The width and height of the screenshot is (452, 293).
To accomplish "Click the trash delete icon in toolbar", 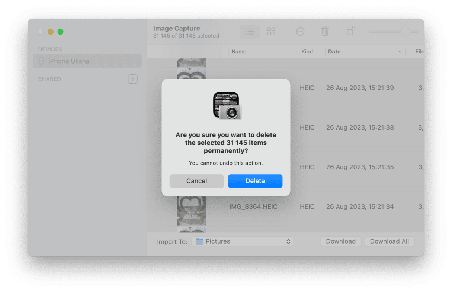I will 325,32.
